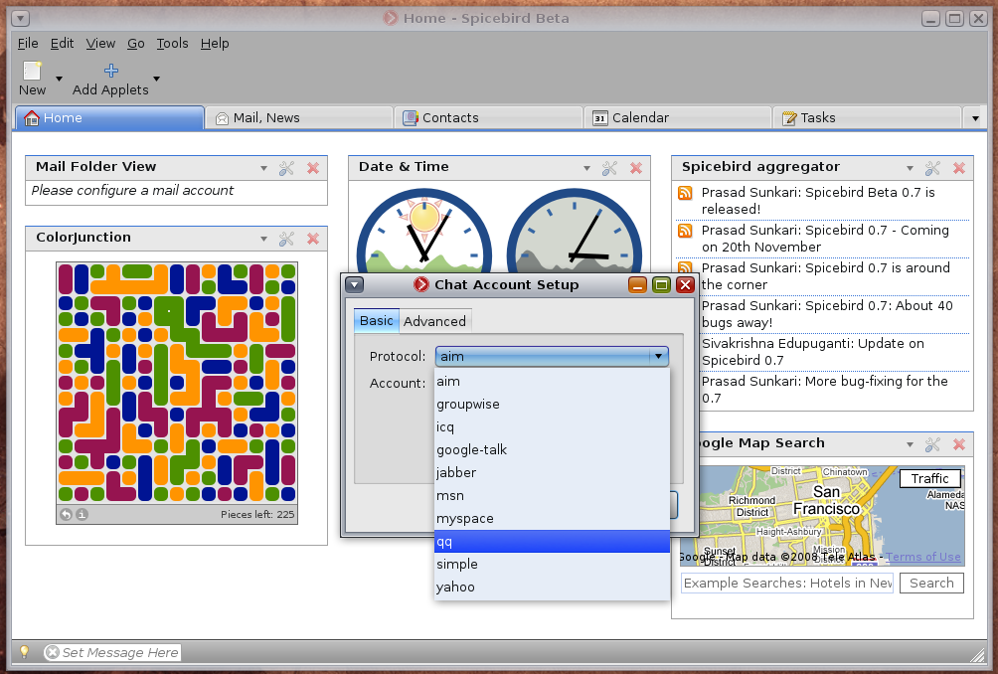Open feed 'Update on Spicebird 0.7'

812,352
